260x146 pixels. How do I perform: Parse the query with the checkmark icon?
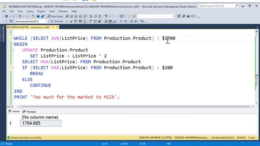[x=71, y=21]
